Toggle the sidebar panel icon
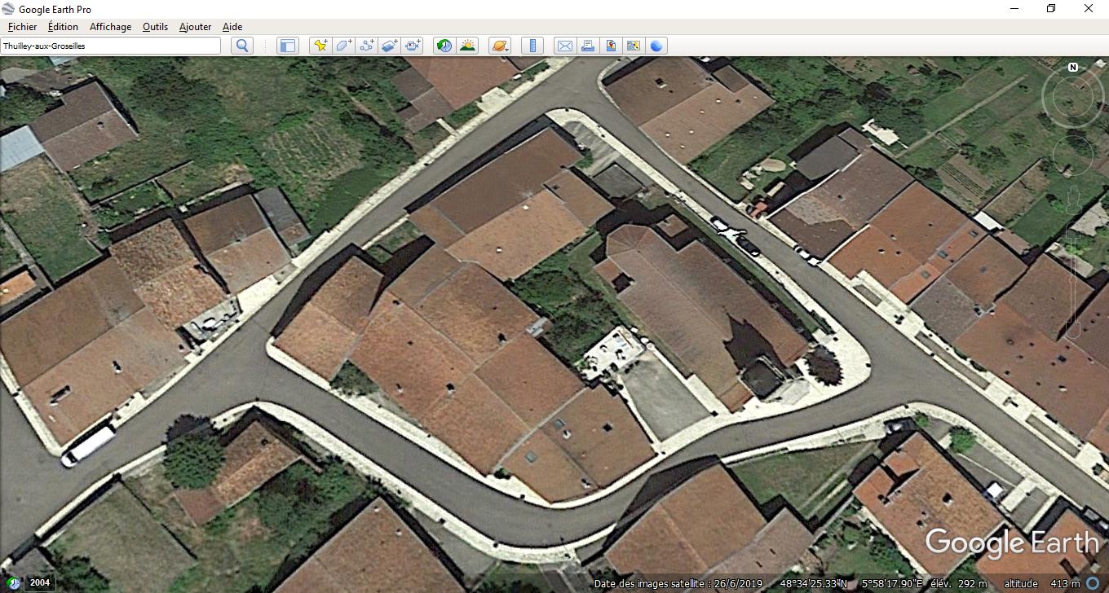Screen dimensions: 1109x593 tap(287, 46)
